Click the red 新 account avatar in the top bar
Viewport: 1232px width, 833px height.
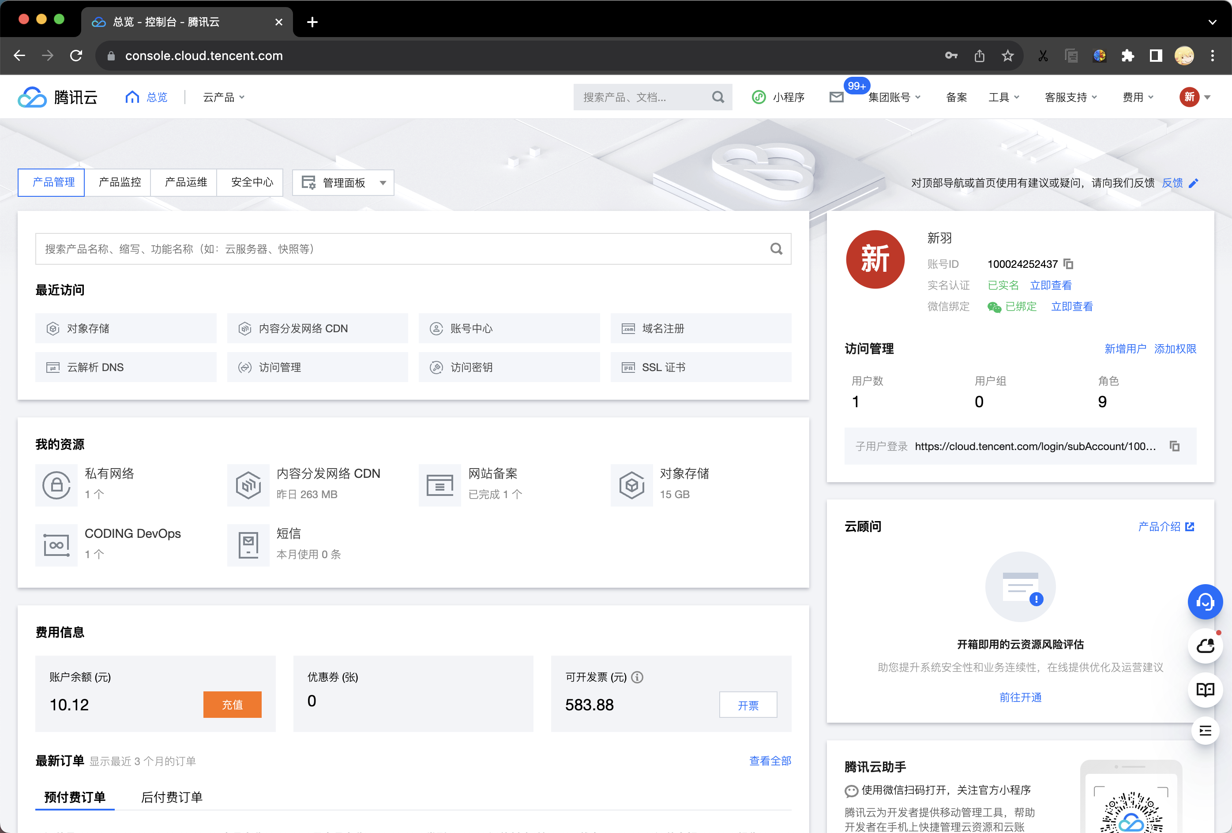[x=1189, y=97]
